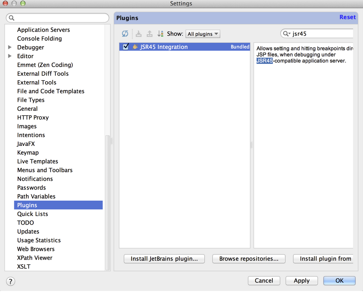Select Plugins in settings list

coord(58,205)
